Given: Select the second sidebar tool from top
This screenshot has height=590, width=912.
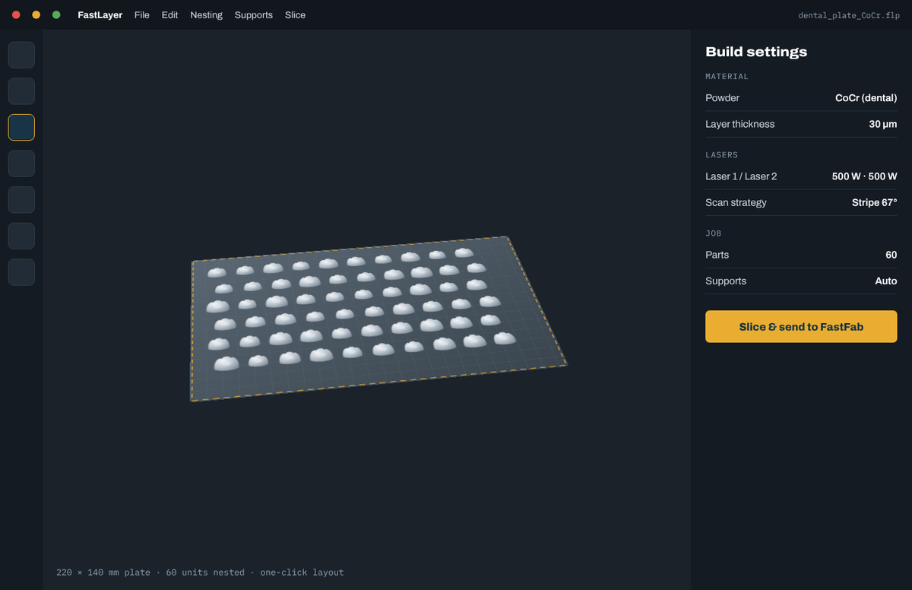Looking at the screenshot, I should coord(21,91).
